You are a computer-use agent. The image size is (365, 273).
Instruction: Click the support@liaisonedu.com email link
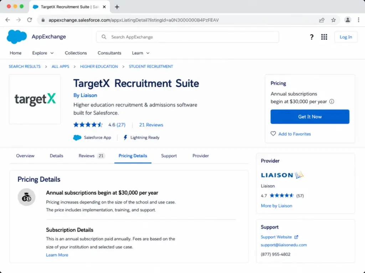284,245
